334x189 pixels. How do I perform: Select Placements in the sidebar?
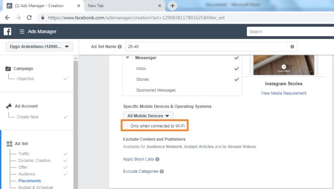(29, 181)
